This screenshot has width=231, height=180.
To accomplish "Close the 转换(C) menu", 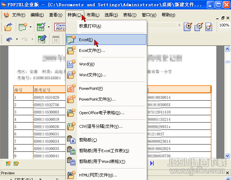I will [74, 15].
